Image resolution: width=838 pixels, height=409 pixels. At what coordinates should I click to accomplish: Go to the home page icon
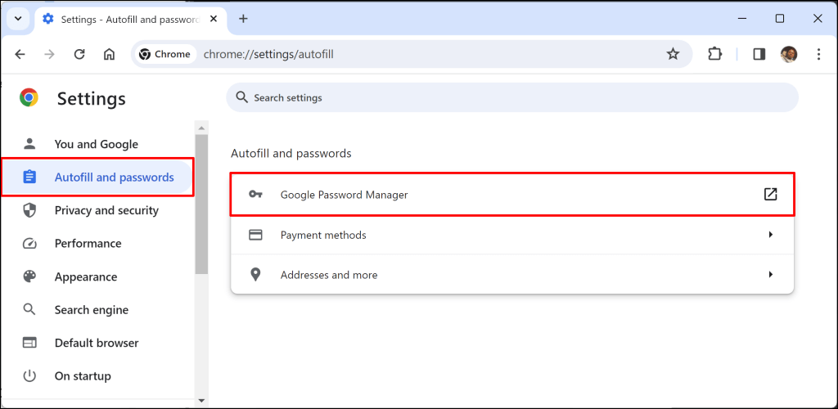click(x=109, y=54)
